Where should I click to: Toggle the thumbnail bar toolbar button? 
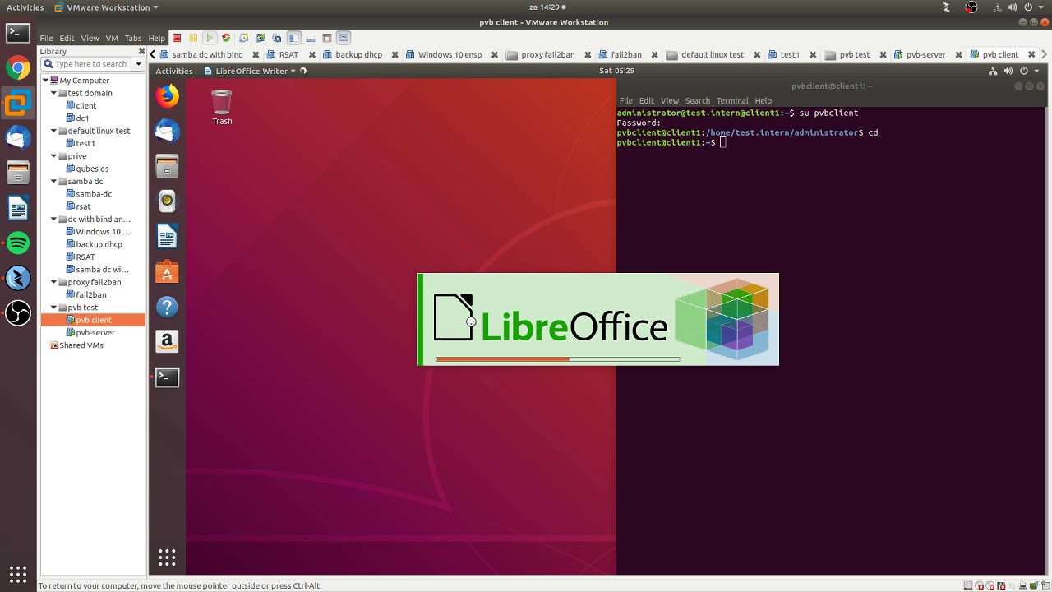(x=311, y=38)
